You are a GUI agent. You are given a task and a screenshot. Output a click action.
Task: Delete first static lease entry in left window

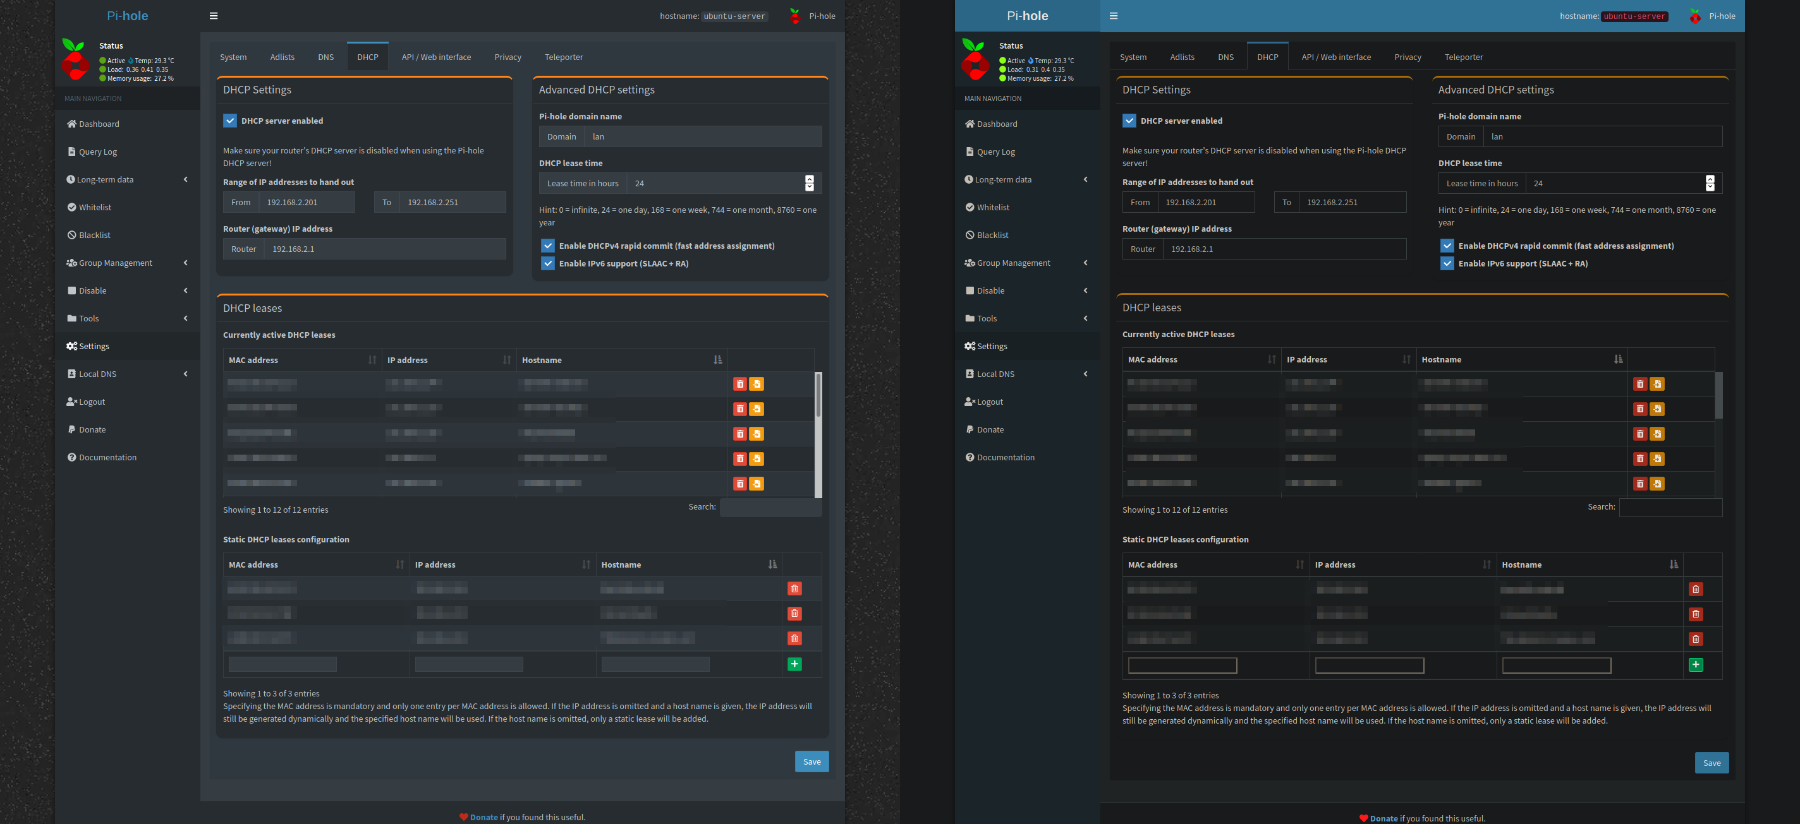[794, 588]
